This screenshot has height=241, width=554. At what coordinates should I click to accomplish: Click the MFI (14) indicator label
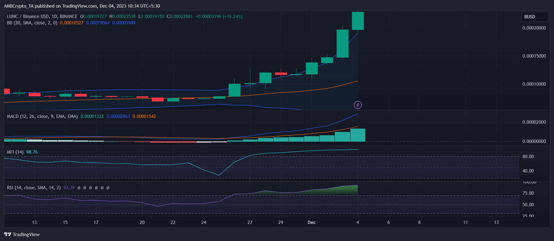15,152
